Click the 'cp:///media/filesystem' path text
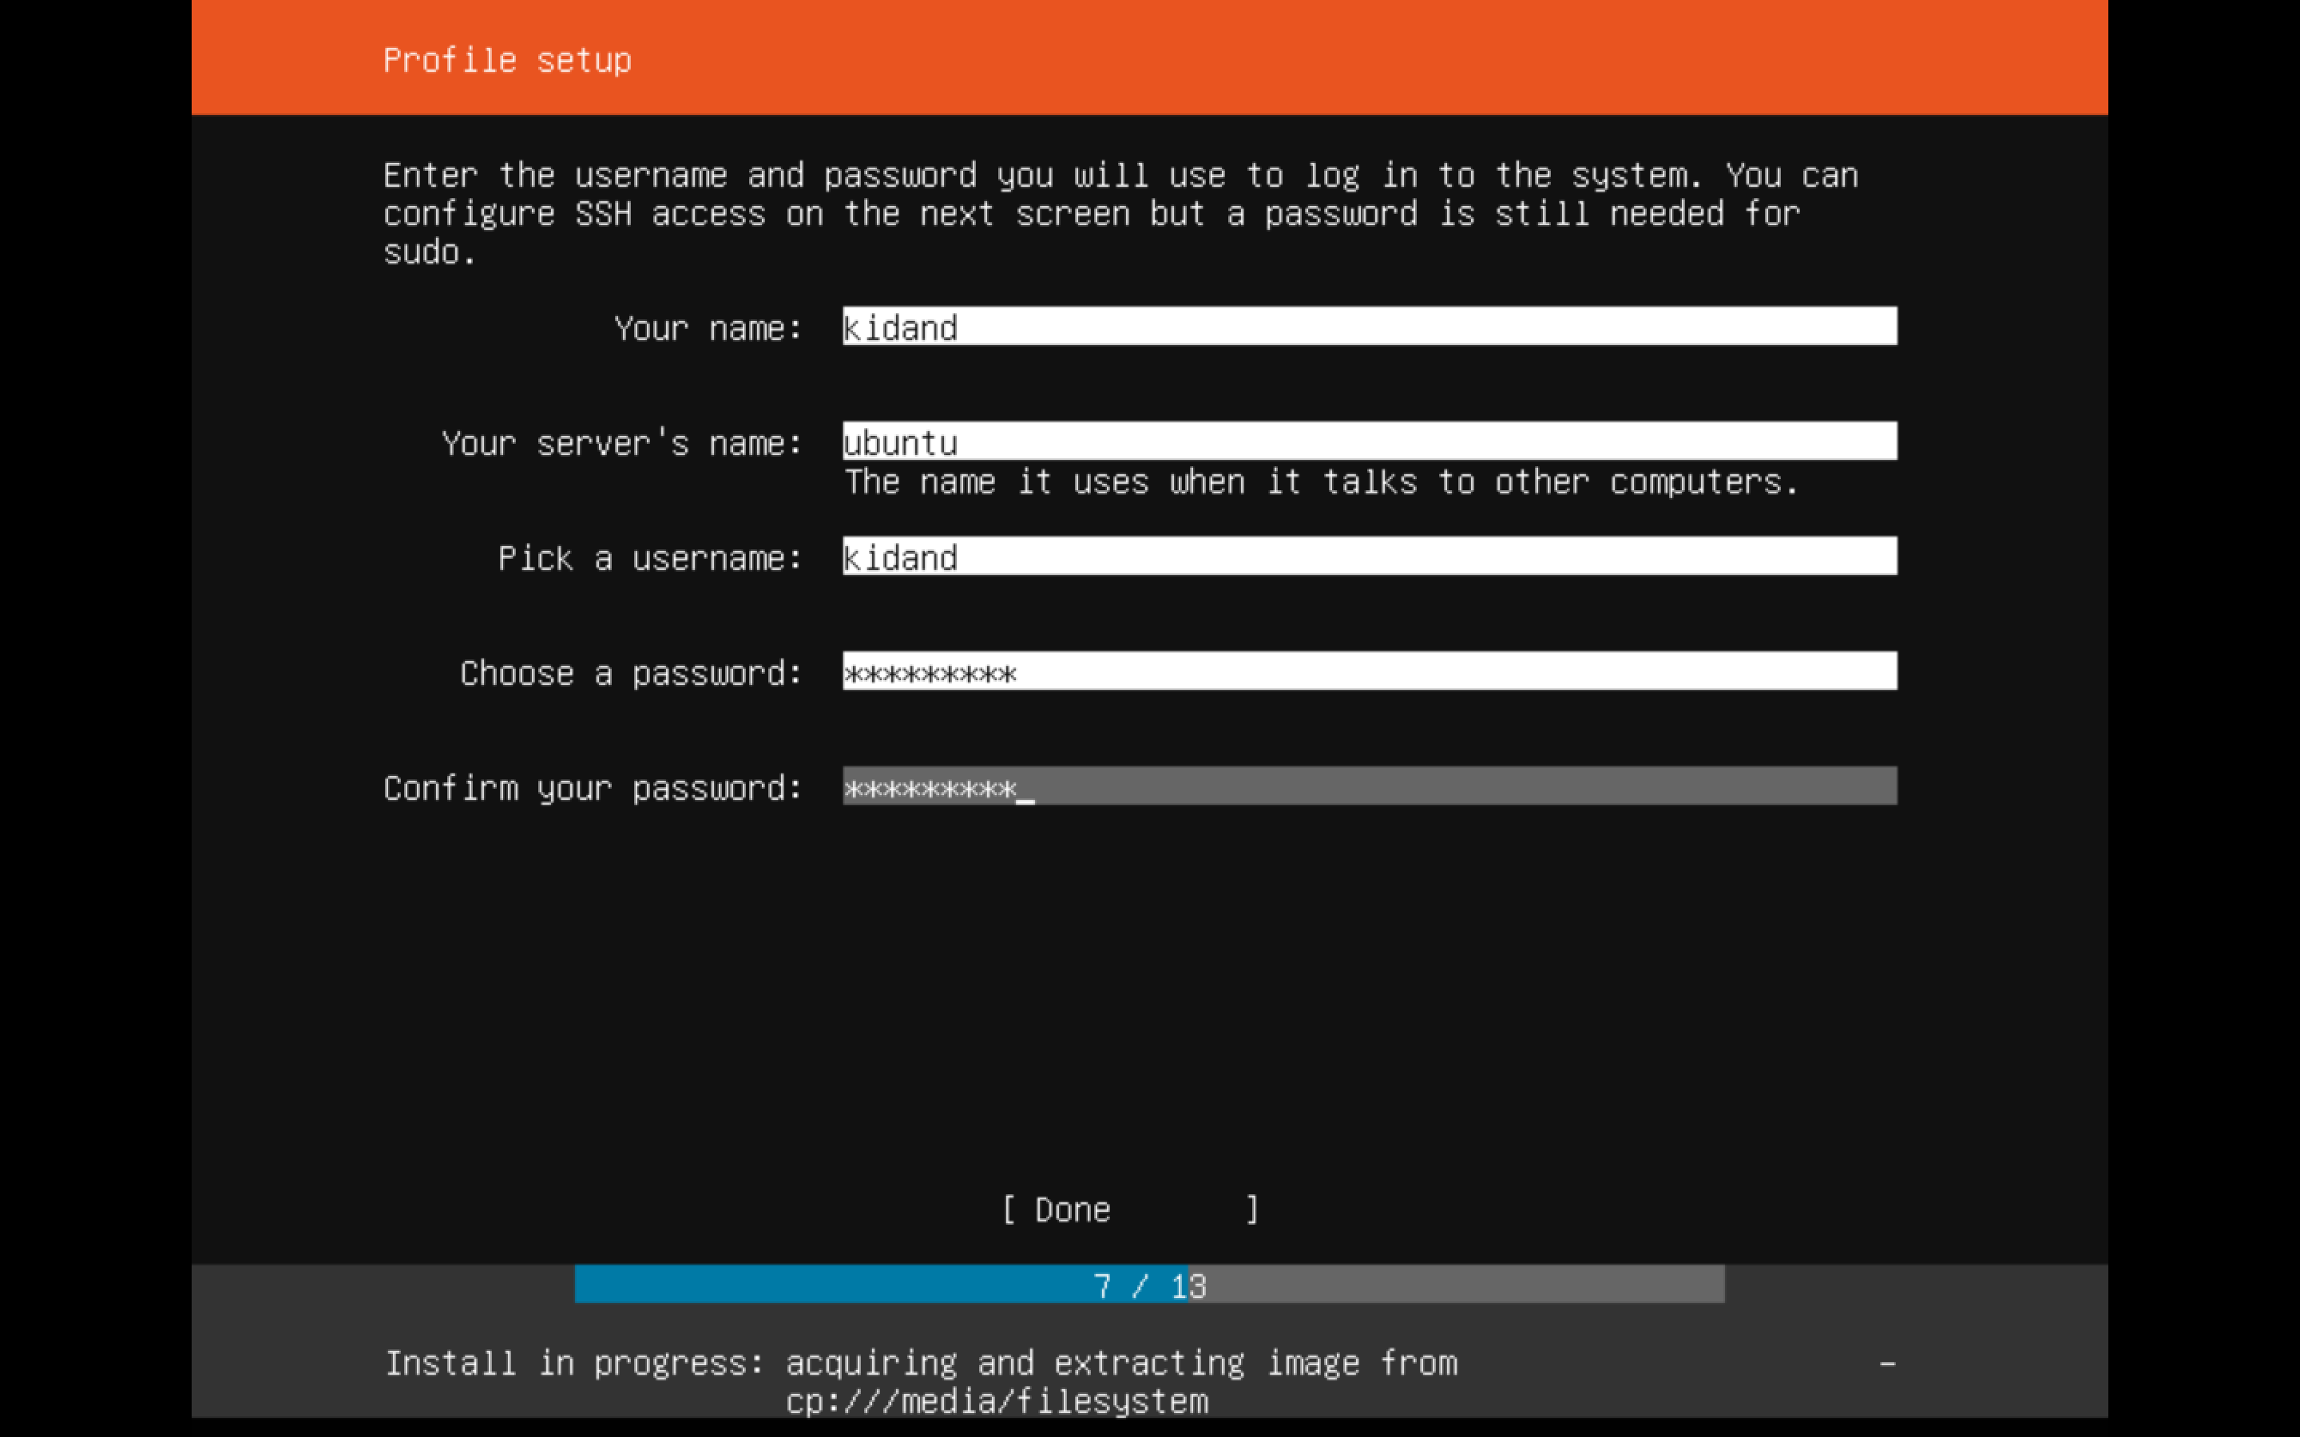2300x1437 pixels. point(997,1402)
